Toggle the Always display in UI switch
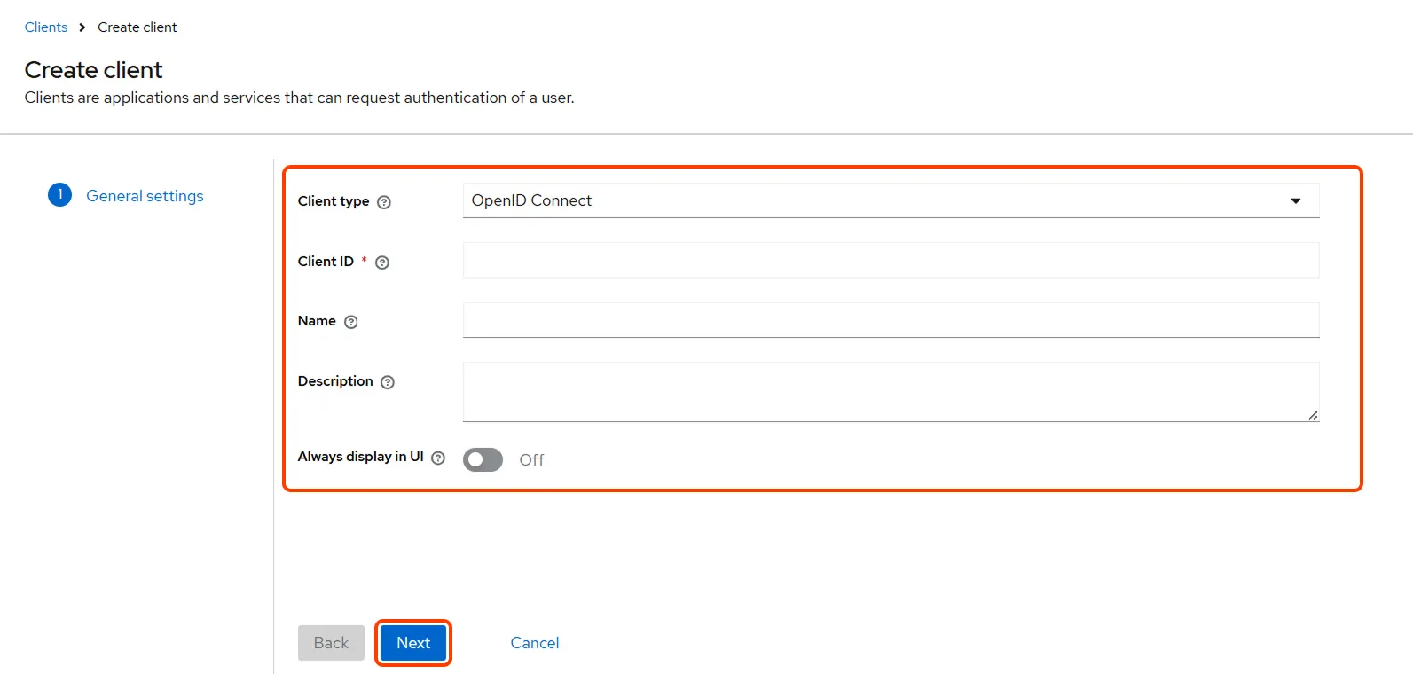The width and height of the screenshot is (1413, 674). coord(483,459)
